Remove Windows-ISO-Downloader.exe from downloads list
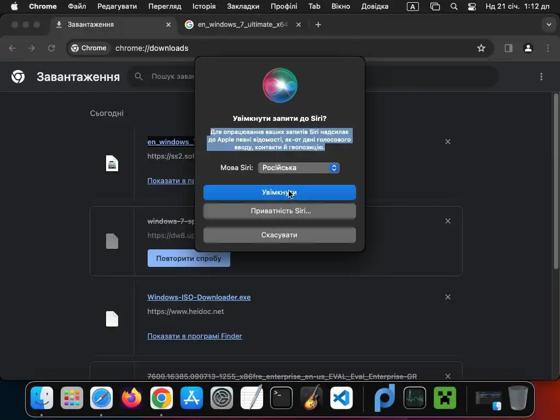560x420 pixels. tap(447, 297)
